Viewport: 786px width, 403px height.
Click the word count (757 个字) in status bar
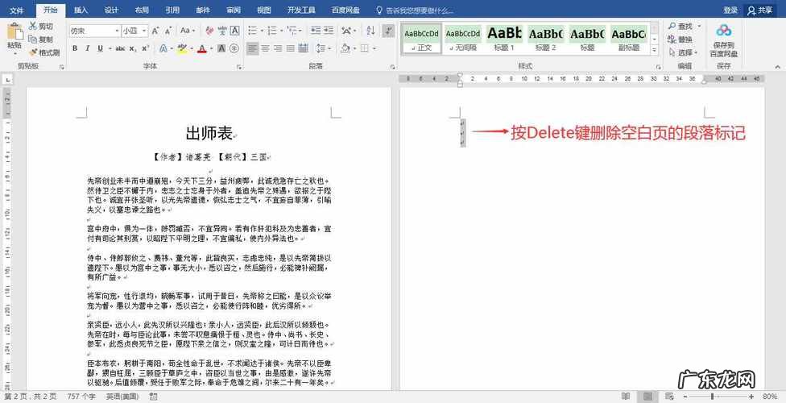tap(81, 397)
